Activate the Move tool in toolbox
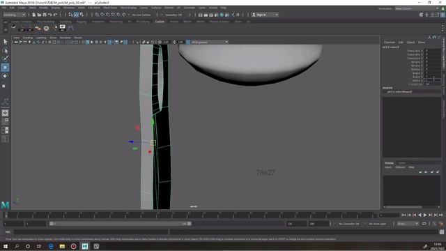Viewport: 446px width, 251px height. 5,68
